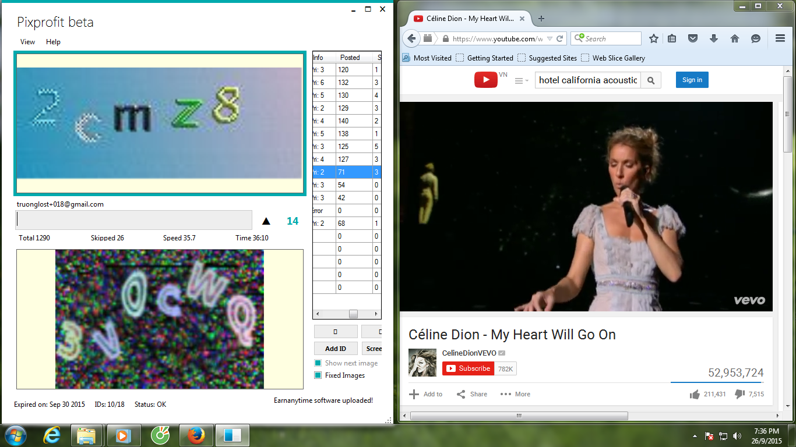This screenshot has height=447, width=796.
Task: Click the Firefox reload button in the address bar
Action: [560, 39]
